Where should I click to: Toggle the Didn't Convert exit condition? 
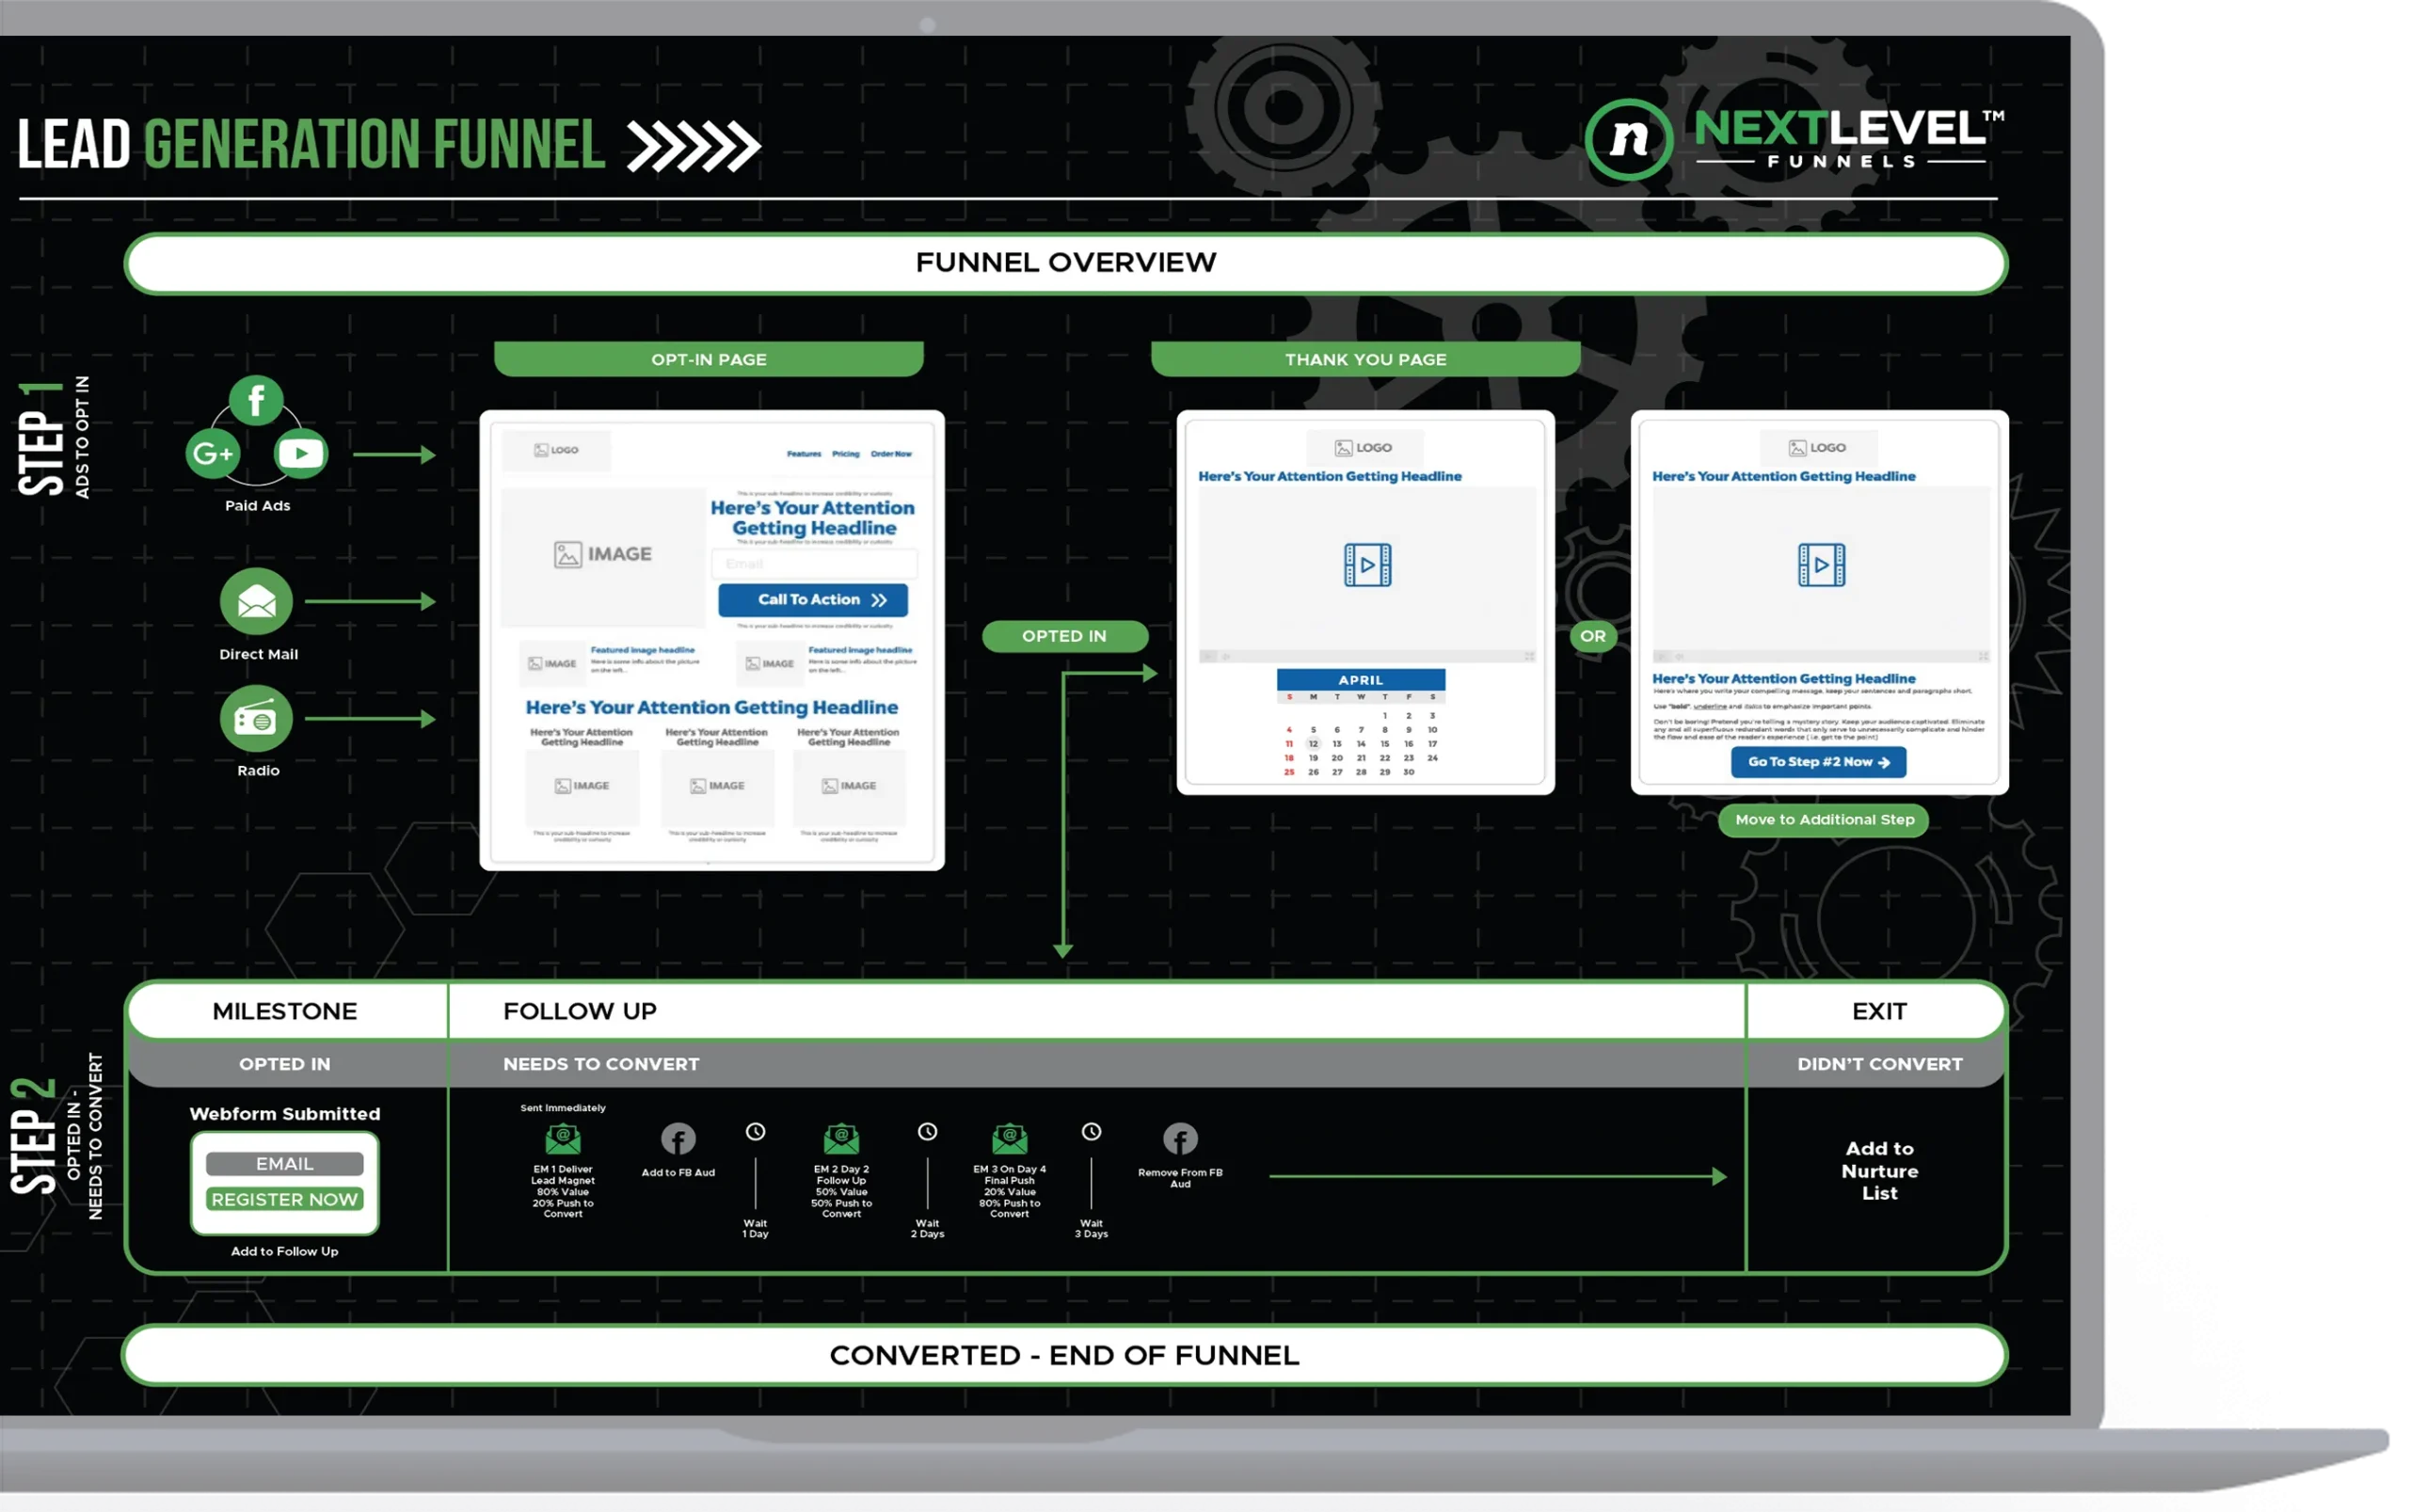1879,1062
